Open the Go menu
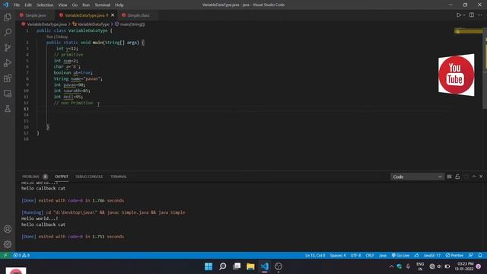This screenshot has height=274, width=487. 75,5
